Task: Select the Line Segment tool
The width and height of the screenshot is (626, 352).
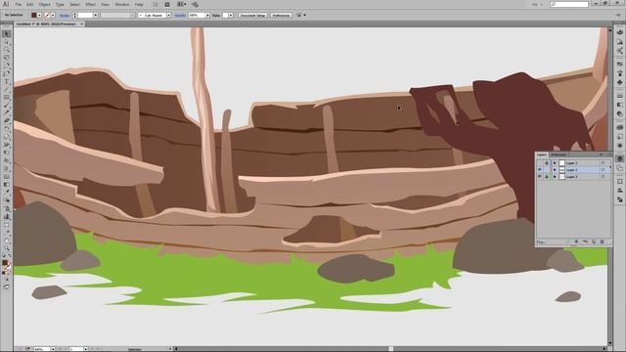Action: point(7,89)
